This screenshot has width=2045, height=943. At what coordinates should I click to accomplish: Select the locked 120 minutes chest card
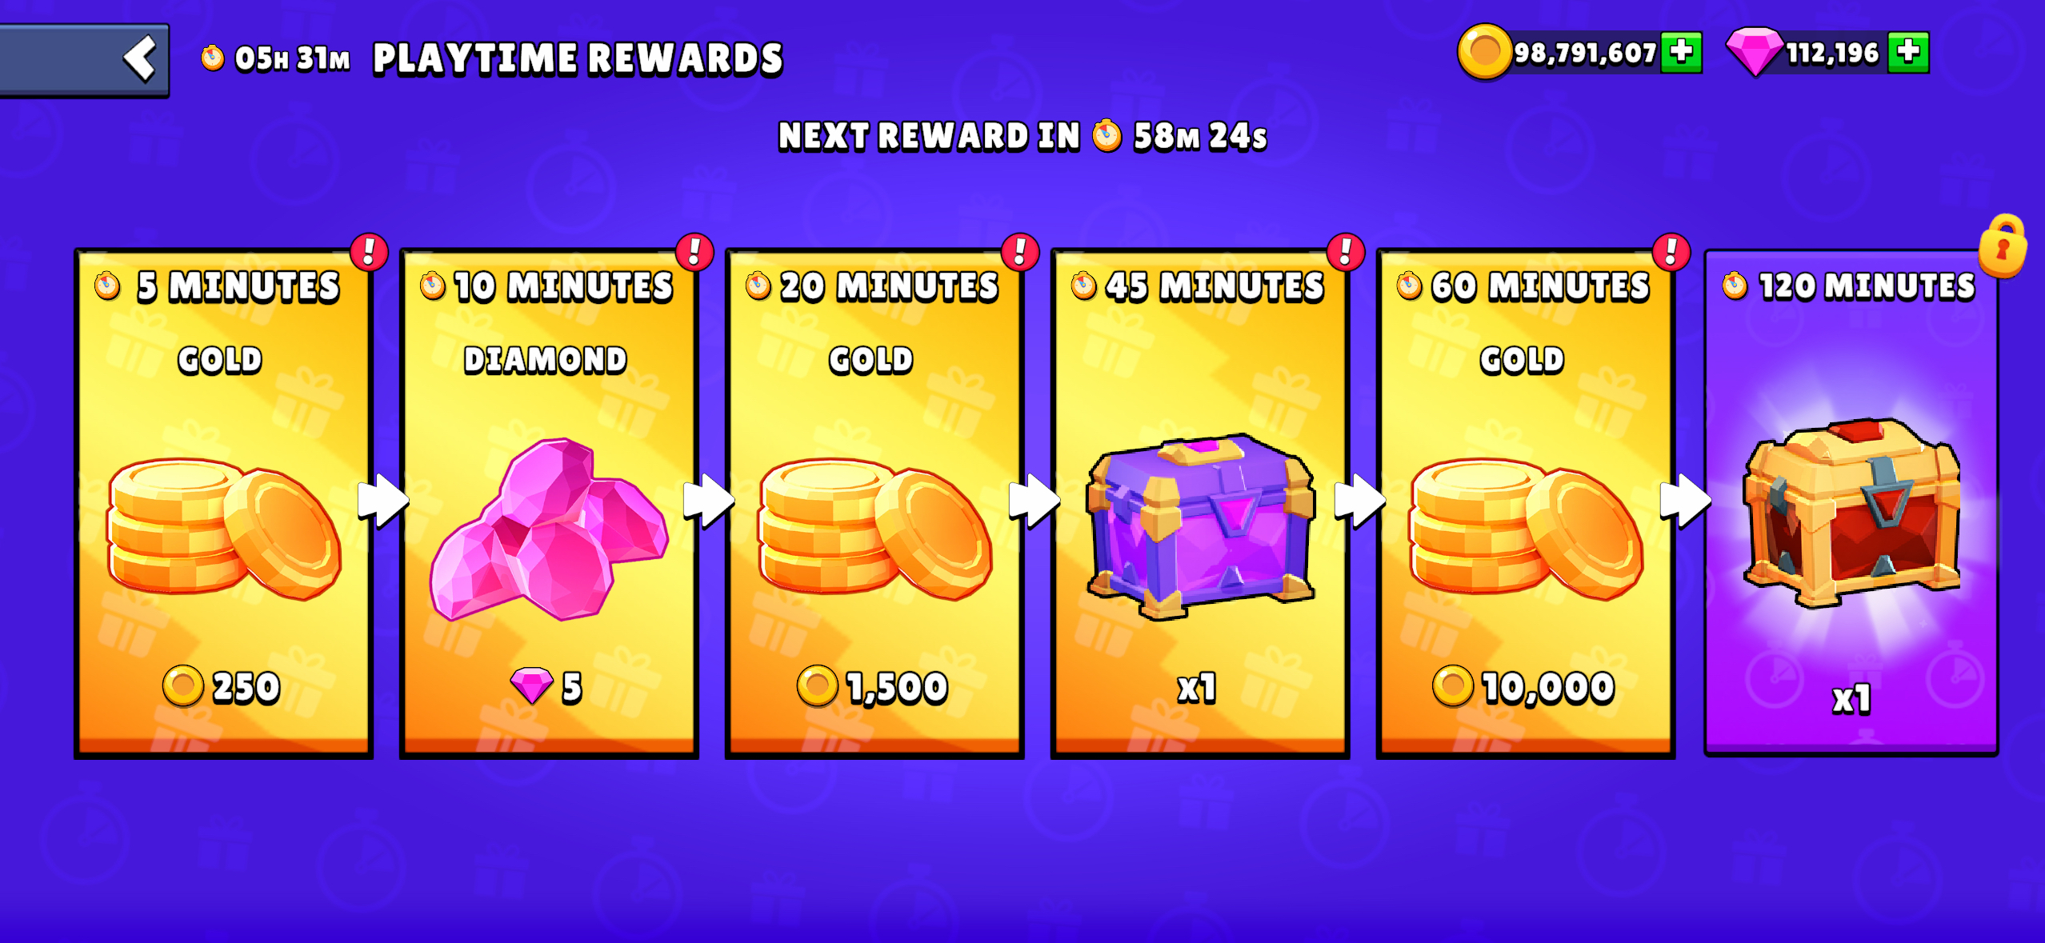coord(1851,503)
